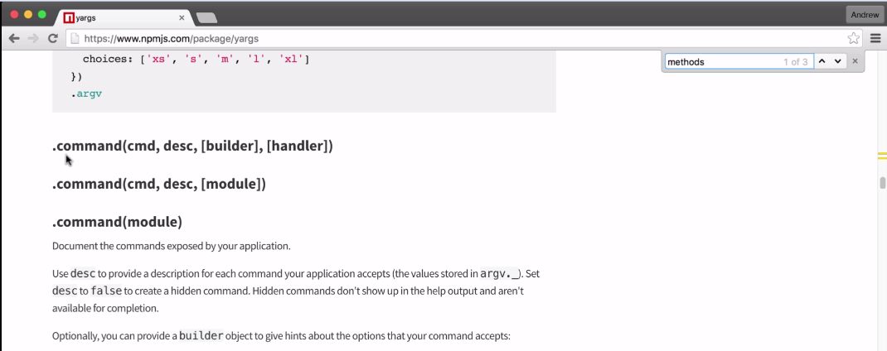The image size is (887, 351).
Task: Click the Andrew profile button
Action: click(865, 15)
